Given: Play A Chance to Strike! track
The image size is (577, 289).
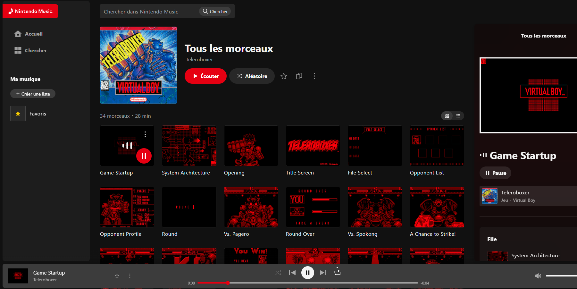Looking at the screenshot, I should (x=437, y=207).
